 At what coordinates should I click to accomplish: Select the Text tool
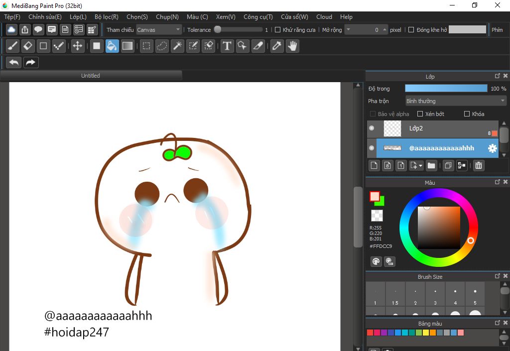tap(227, 46)
